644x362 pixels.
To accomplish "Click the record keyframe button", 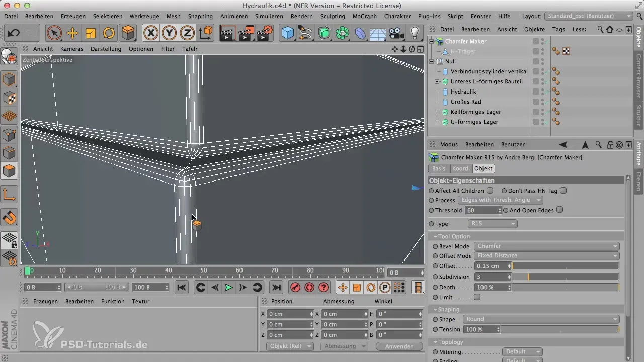I will pos(295,287).
